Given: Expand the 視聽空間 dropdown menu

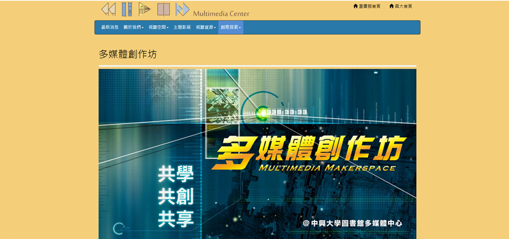Looking at the screenshot, I should pyautogui.click(x=158, y=28).
